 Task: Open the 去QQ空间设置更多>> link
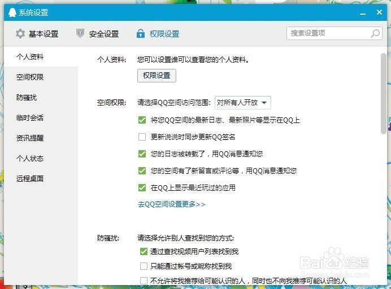point(172,204)
